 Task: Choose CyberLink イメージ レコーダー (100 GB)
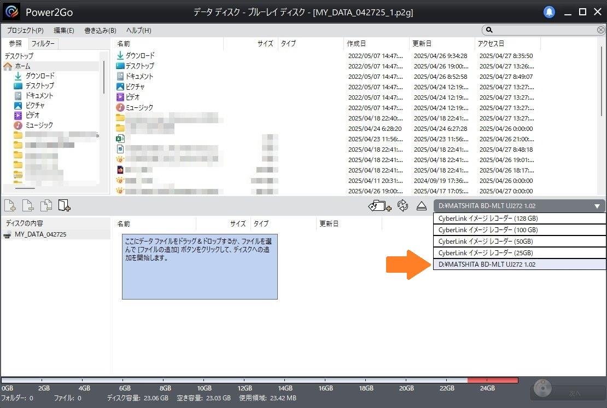coord(519,230)
